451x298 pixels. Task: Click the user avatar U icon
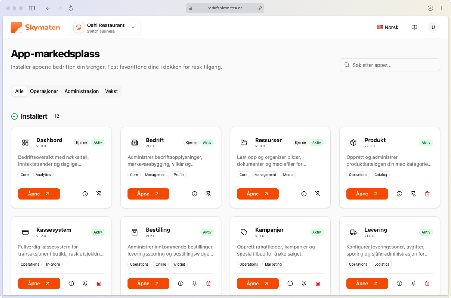coord(433,27)
